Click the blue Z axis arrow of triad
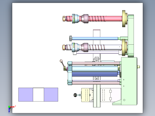155x116 pixels. point(9,110)
